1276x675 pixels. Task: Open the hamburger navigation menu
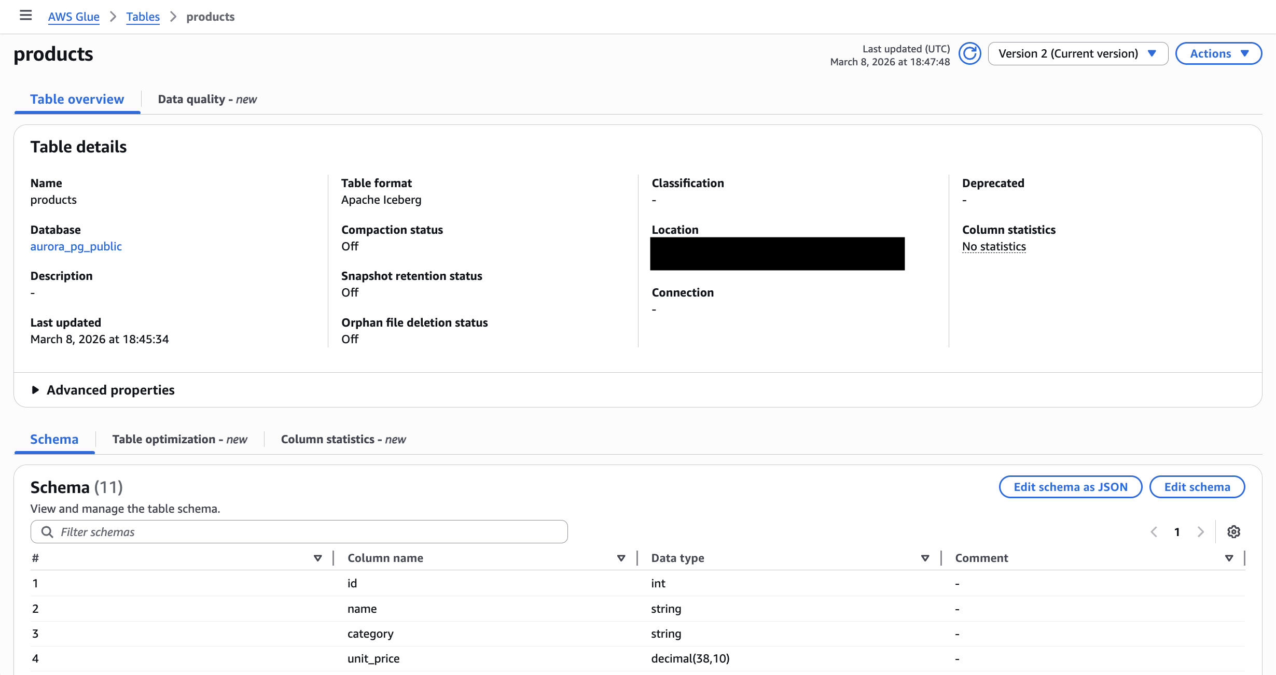click(x=25, y=16)
